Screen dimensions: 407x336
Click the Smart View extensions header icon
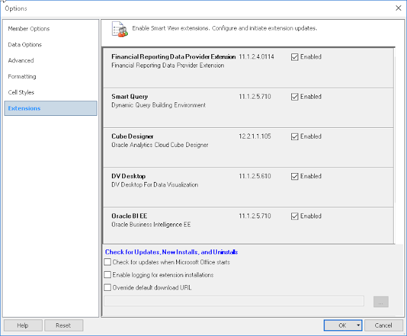click(x=120, y=29)
